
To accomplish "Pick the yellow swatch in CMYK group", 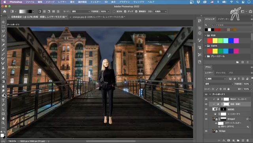I will point(215,51).
